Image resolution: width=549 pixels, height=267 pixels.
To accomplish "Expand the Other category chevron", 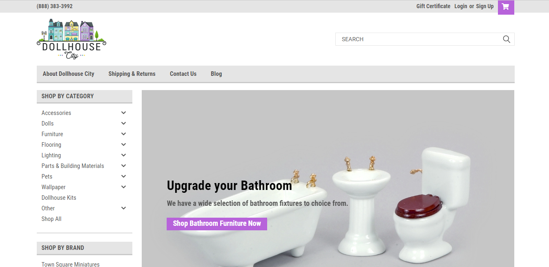I will (123, 208).
